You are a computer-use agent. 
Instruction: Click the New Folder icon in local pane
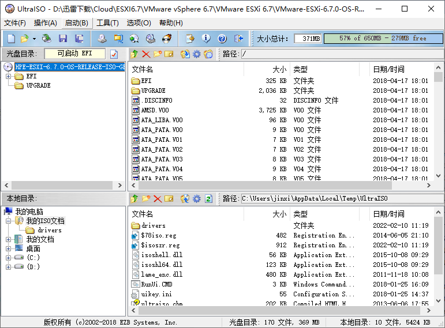coord(146,199)
